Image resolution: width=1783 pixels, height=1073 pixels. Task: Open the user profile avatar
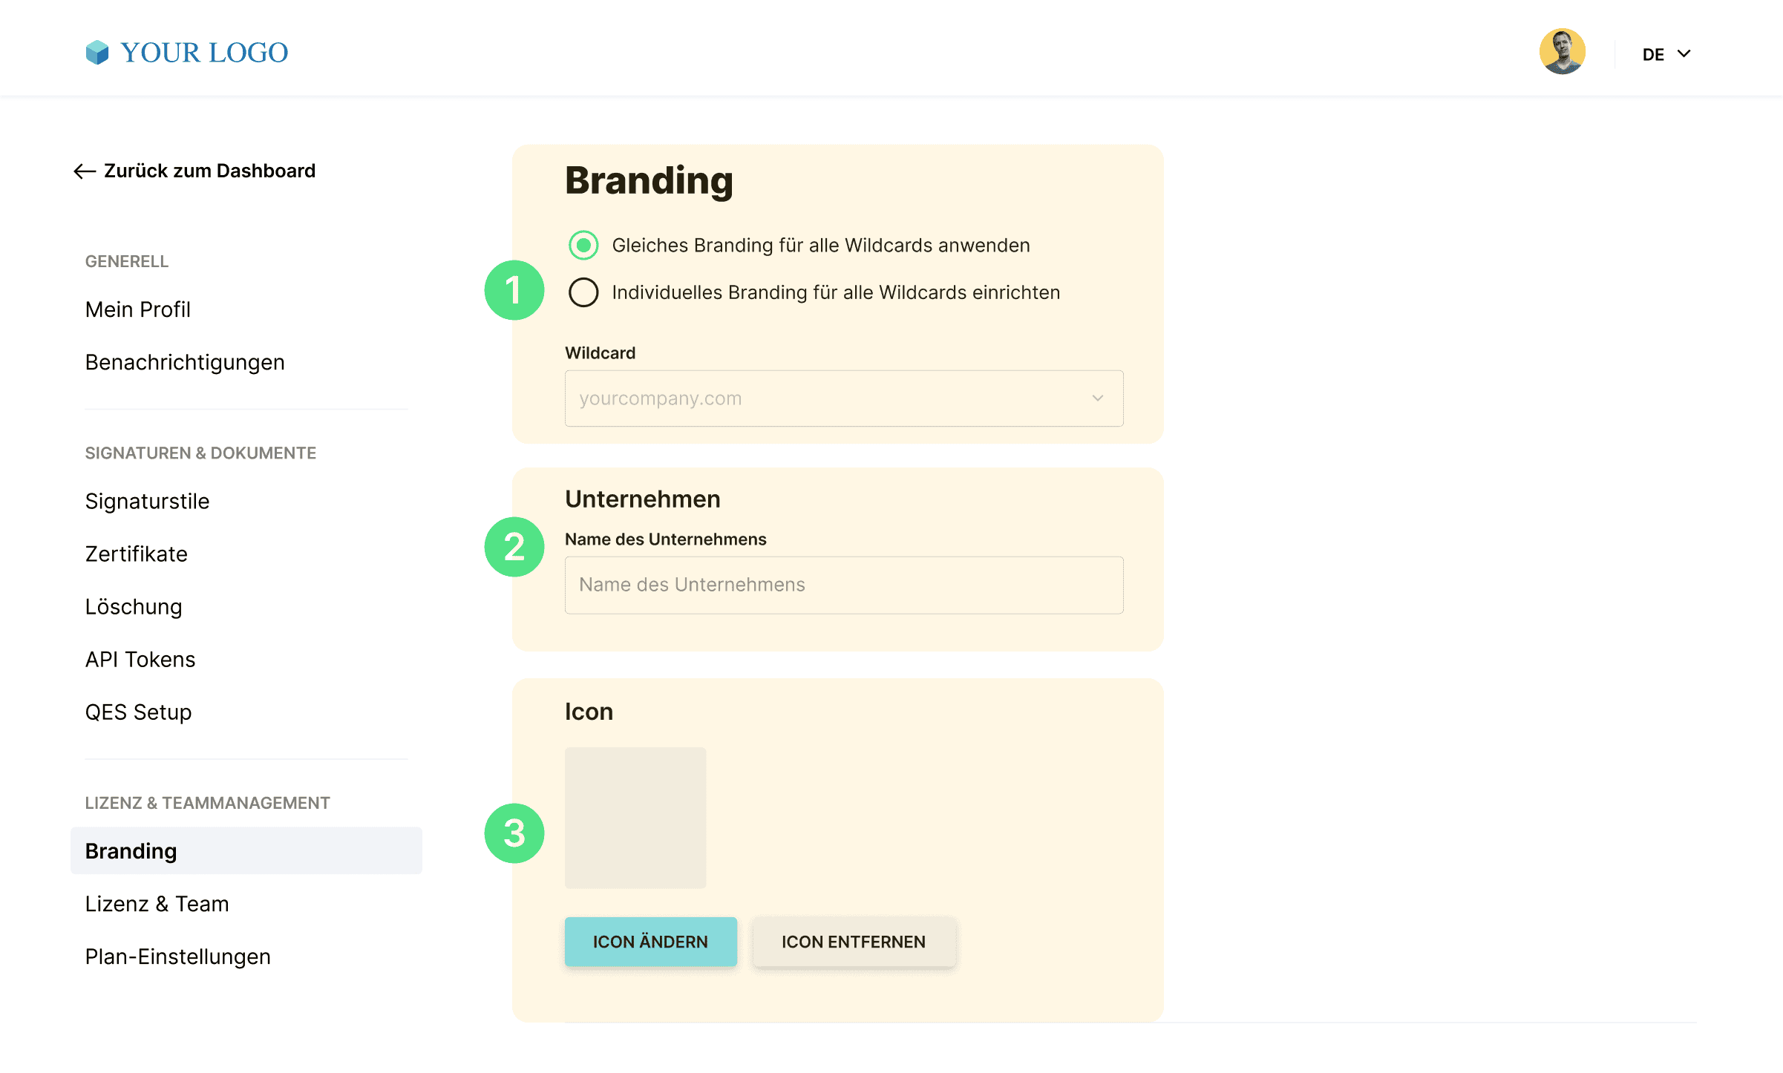coord(1563,52)
